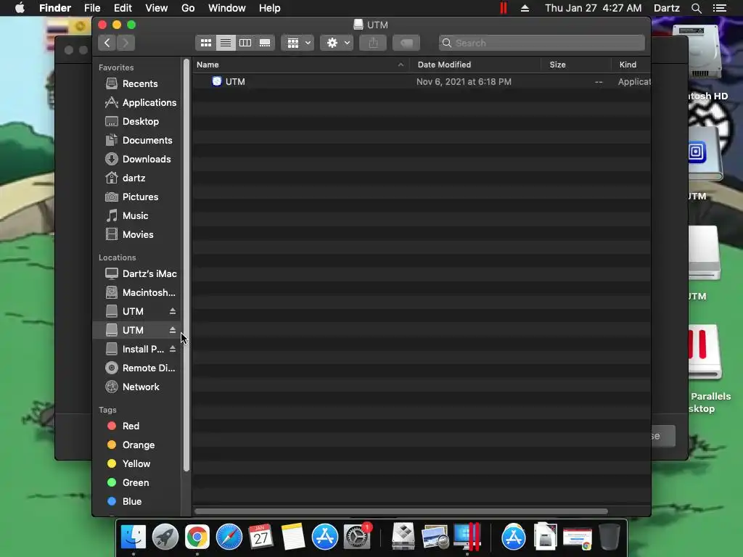Viewport: 743px width, 557px height.
Task: Open Applications in the sidebar
Action: pyautogui.click(x=136, y=103)
